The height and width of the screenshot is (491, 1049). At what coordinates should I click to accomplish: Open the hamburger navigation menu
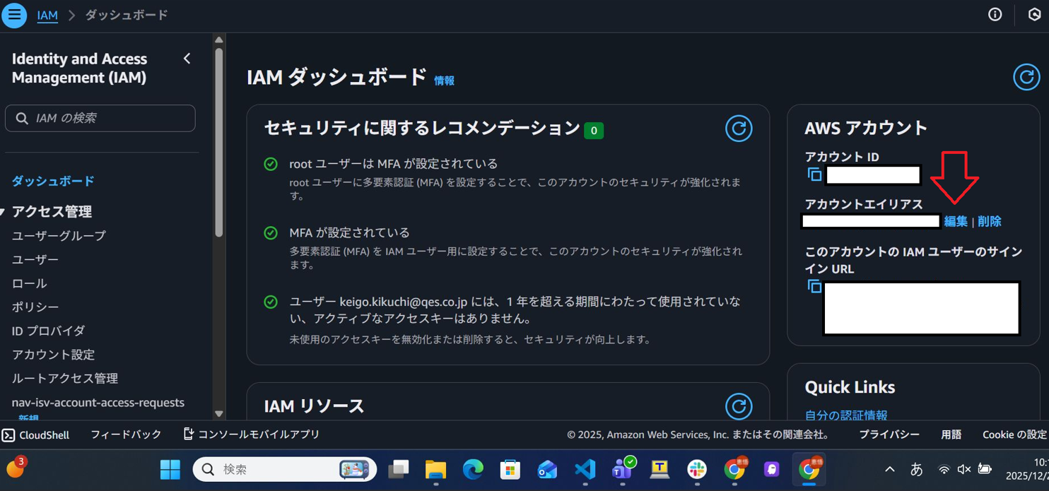pyautogui.click(x=14, y=15)
